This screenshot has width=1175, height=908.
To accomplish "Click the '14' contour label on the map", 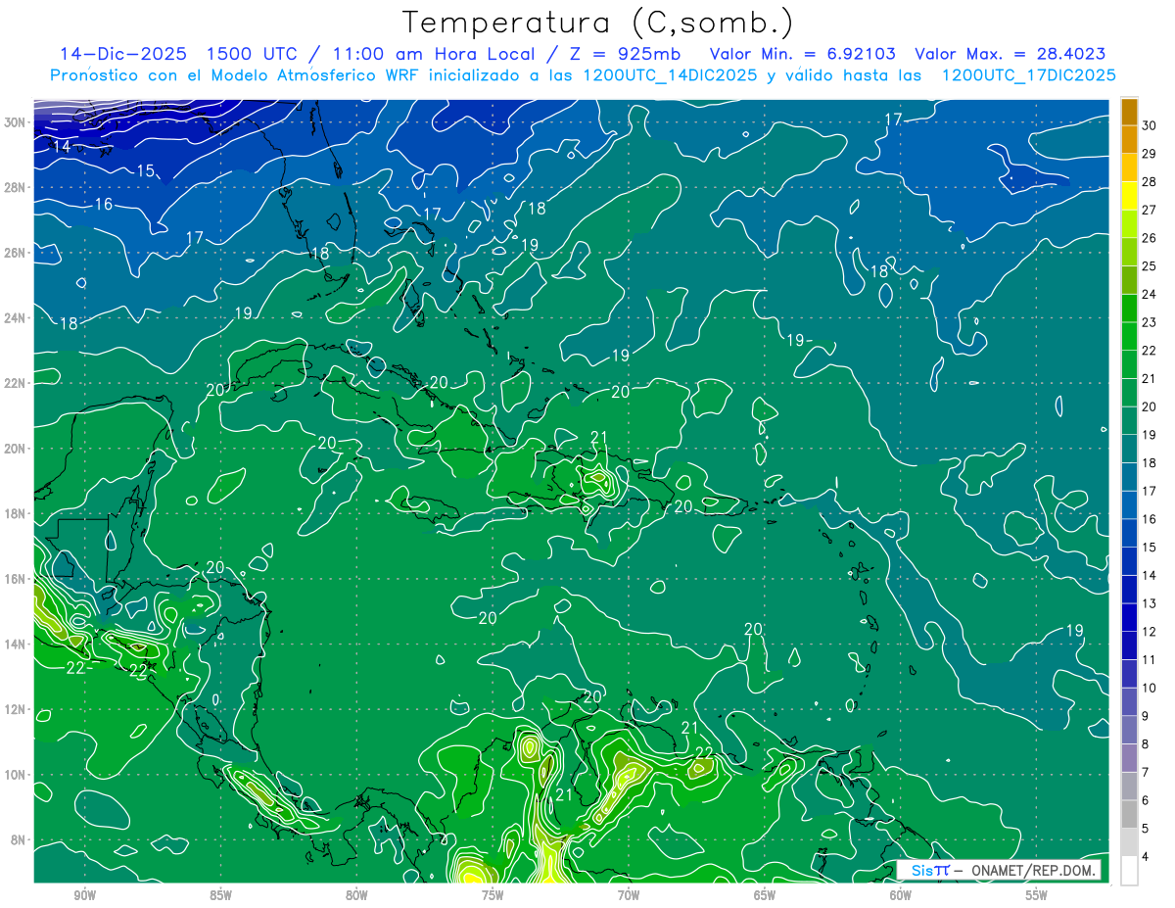I will [x=62, y=147].
